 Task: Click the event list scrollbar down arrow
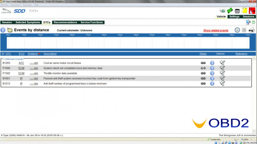[254, 131]
